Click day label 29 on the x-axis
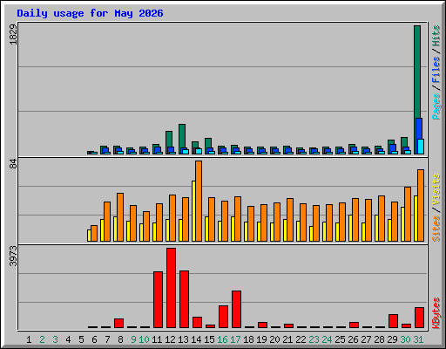Viewport: 446px width, 349px height. pyautogui.click(x=392, y=339)
